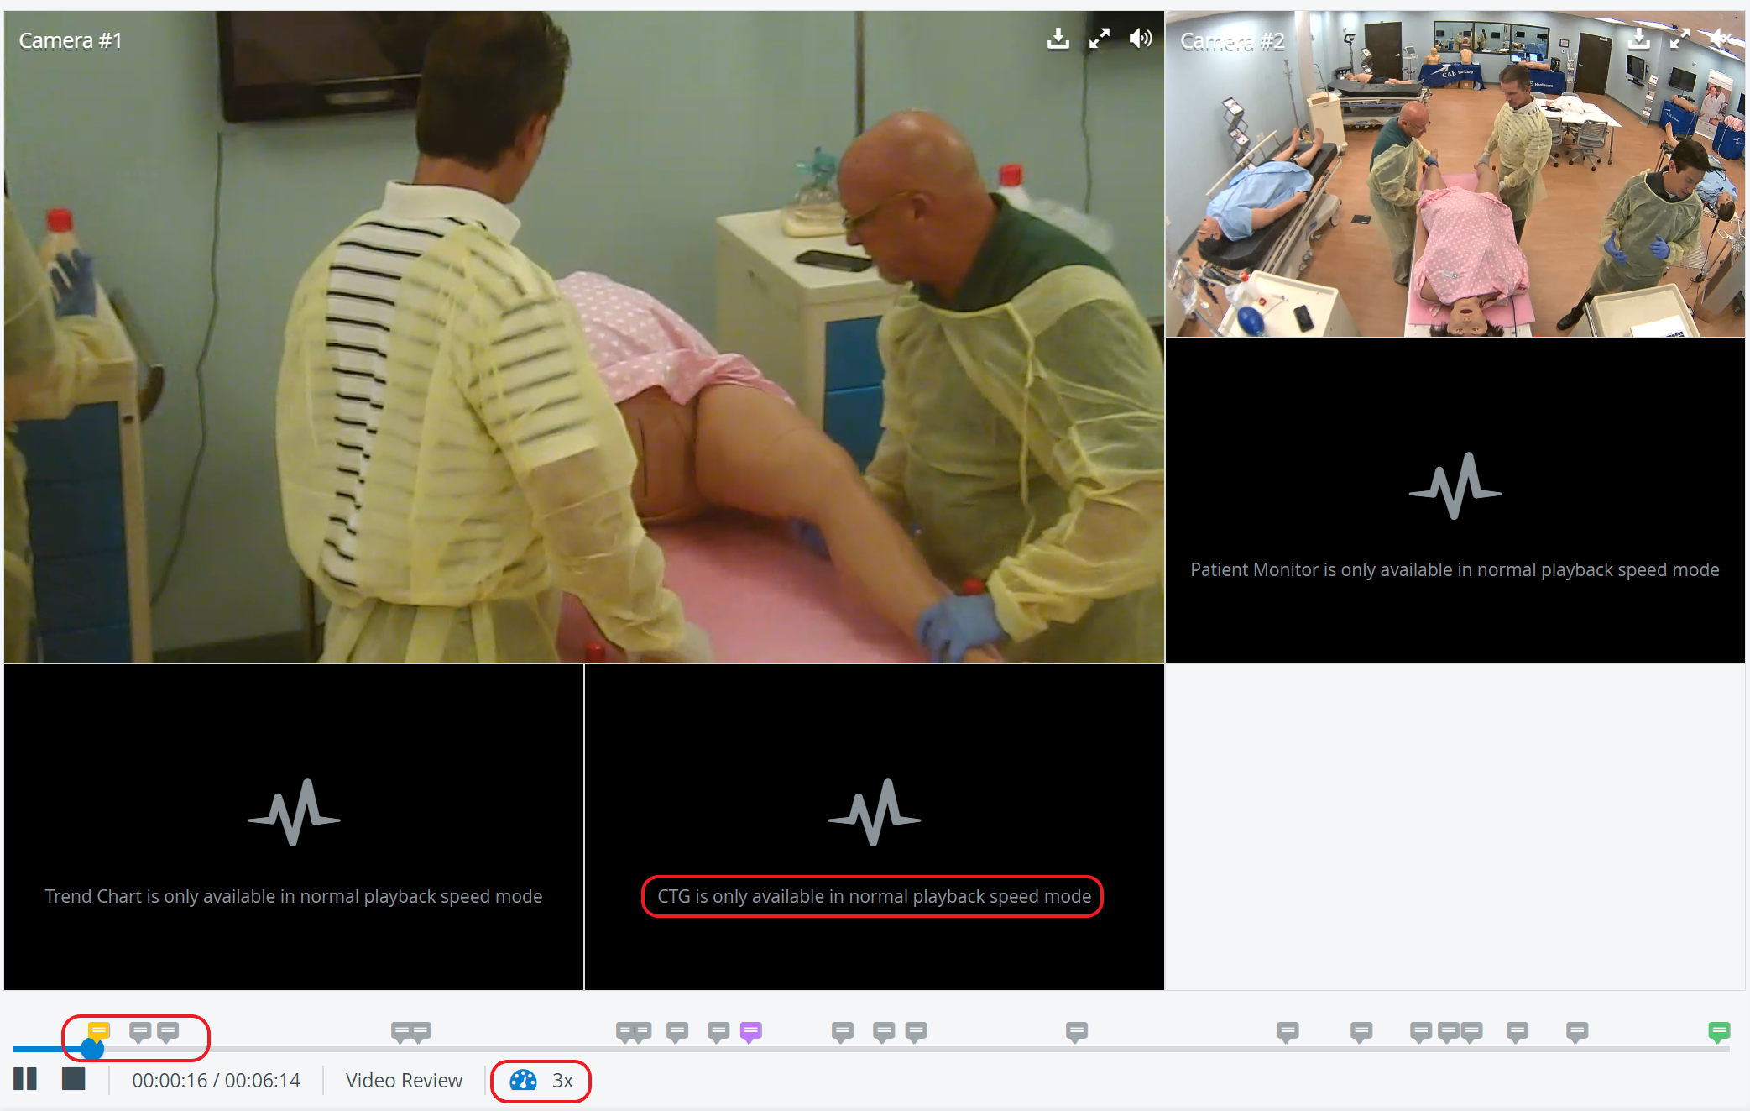Click the speedometer playback speed icon
The image size is (1750, 1111).
pyautogui.click(x=523, y=1081)
